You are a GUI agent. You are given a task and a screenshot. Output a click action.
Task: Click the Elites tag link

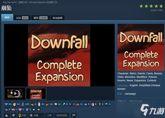click(x=120, y=77)
